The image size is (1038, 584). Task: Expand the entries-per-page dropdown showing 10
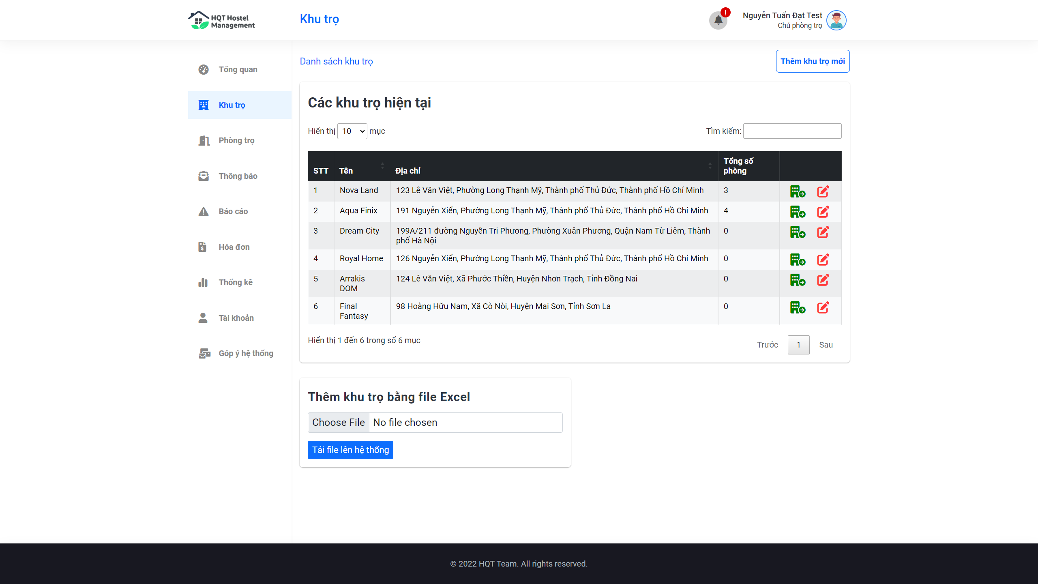point(352,131)
